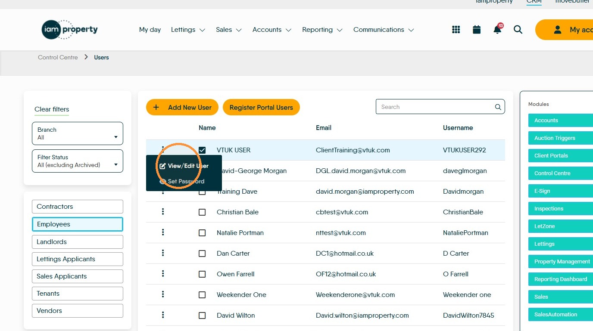Click Register Portal Users

[261, 107]
